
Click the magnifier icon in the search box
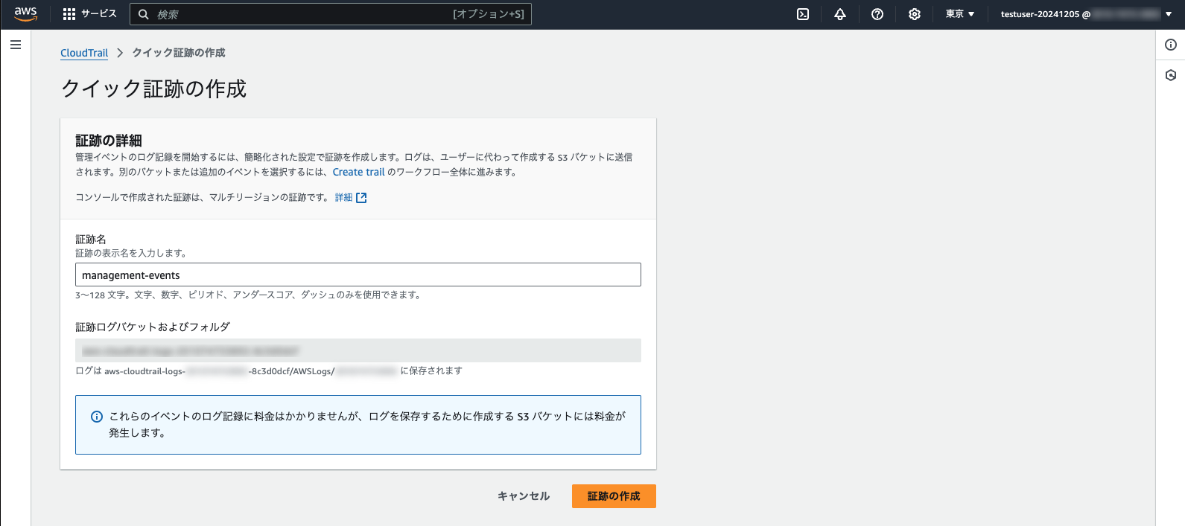tap(144, 14)
